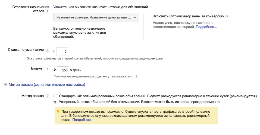Click question mark beside Метод показа label
Screen dimensions: 260x135
48,96
